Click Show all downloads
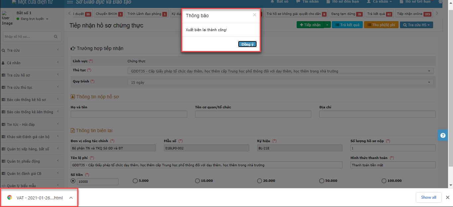This screenshot has width=453, height=207. click(x=429, y=197)
